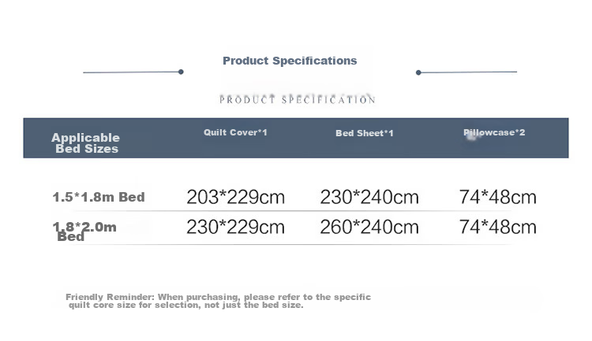The image size is (592, 341).
Task: Click the Product Specifications heading
Action: click(x=290, y=61)
